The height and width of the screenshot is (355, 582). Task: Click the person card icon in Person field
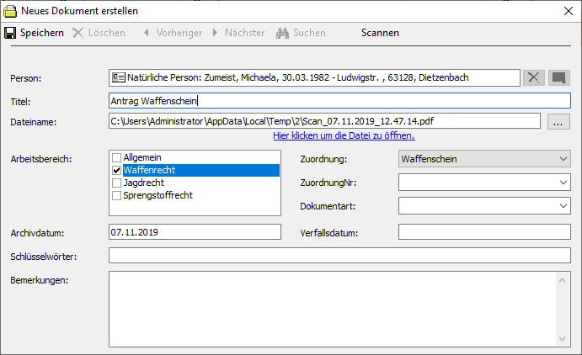point(118,77)
